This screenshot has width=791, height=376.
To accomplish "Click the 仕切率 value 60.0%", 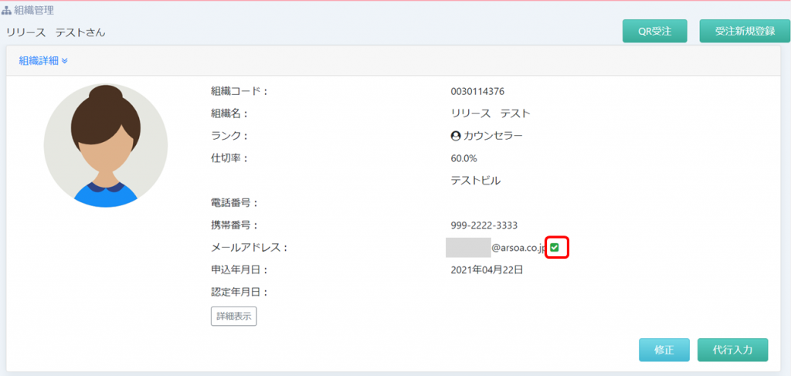I will click(463, 158).
